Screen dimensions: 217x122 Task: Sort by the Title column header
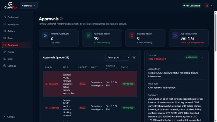(65, 67)
